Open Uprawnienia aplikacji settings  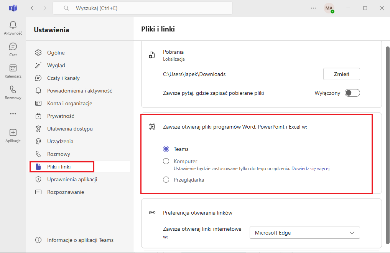[x=80, y=179]
